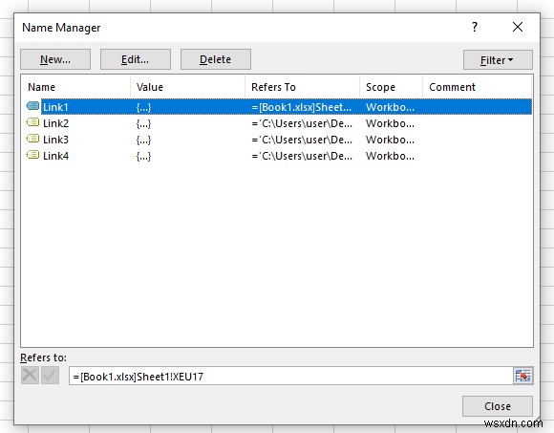Screen dimensions: 554x433
Task: Select the Link4 row name
Action: [x=55, y=156]
